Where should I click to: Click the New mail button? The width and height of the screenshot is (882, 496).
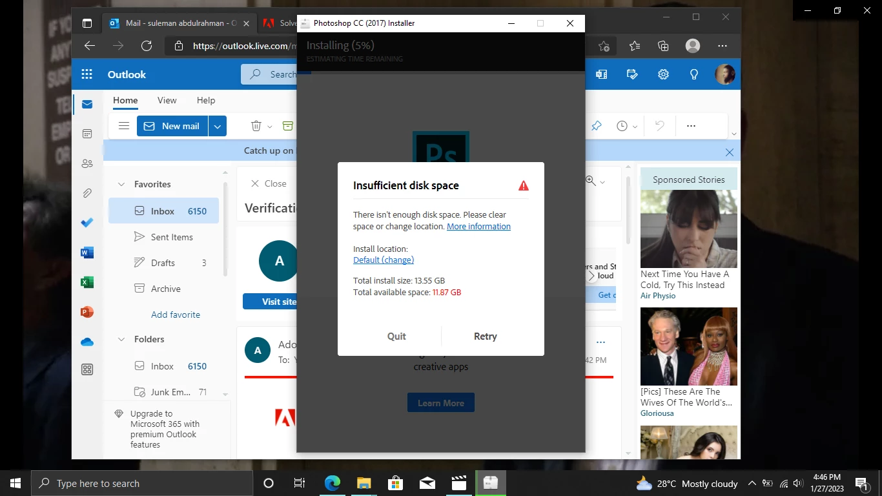172,126
